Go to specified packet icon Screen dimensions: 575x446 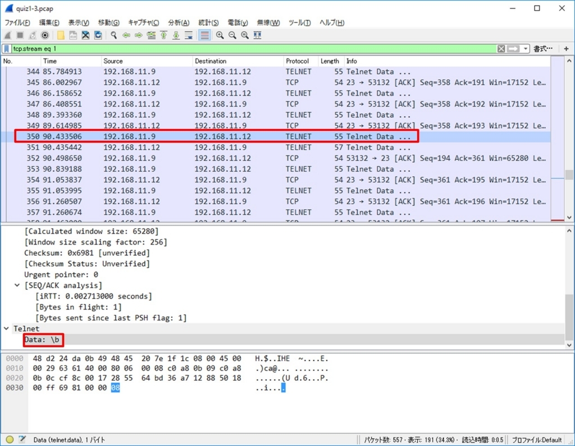[151, 35]
